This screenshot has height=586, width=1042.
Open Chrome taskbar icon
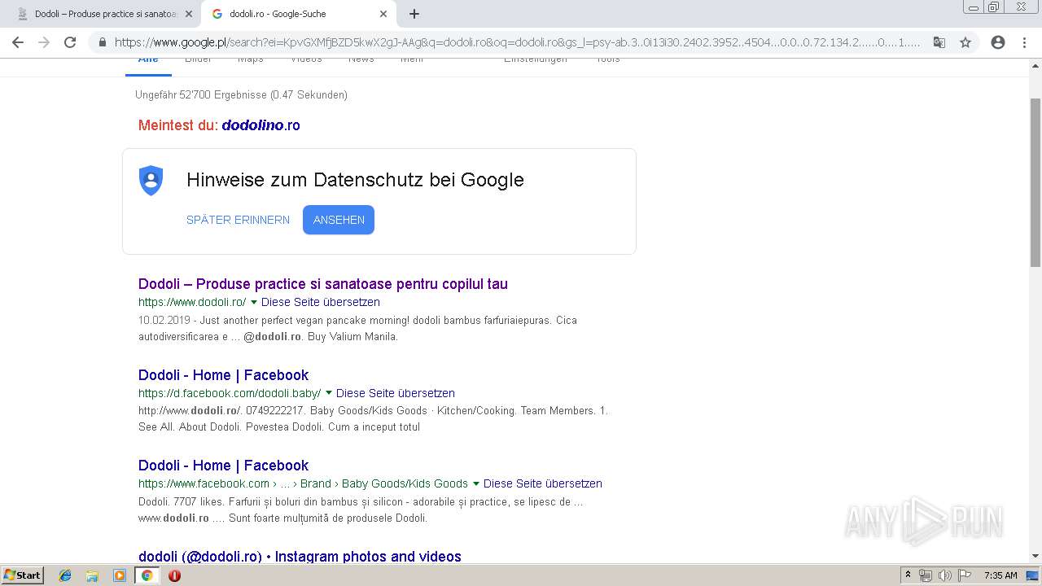(147, 575)
